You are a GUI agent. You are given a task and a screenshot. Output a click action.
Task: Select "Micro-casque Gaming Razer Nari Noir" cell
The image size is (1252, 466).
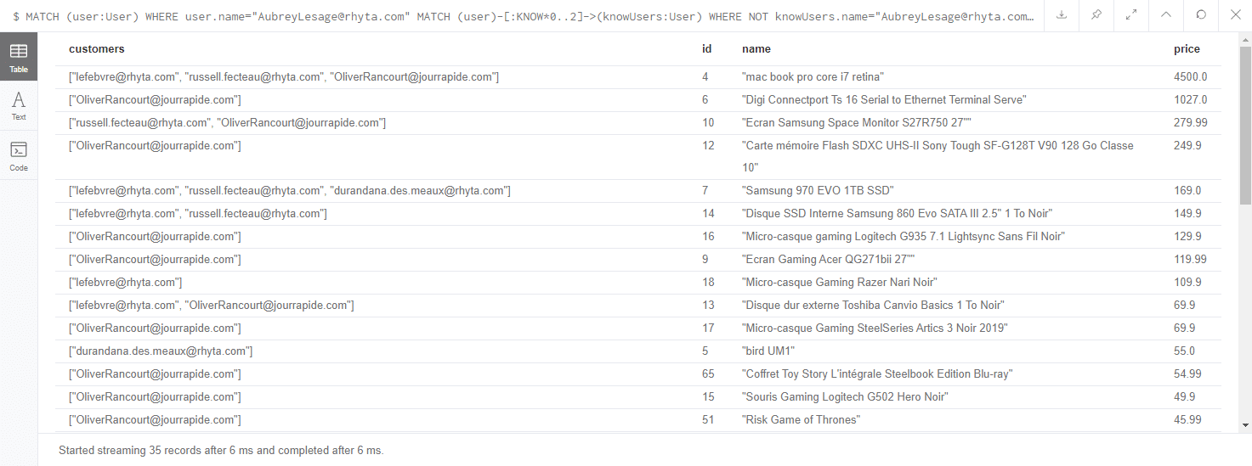[840, 283]
